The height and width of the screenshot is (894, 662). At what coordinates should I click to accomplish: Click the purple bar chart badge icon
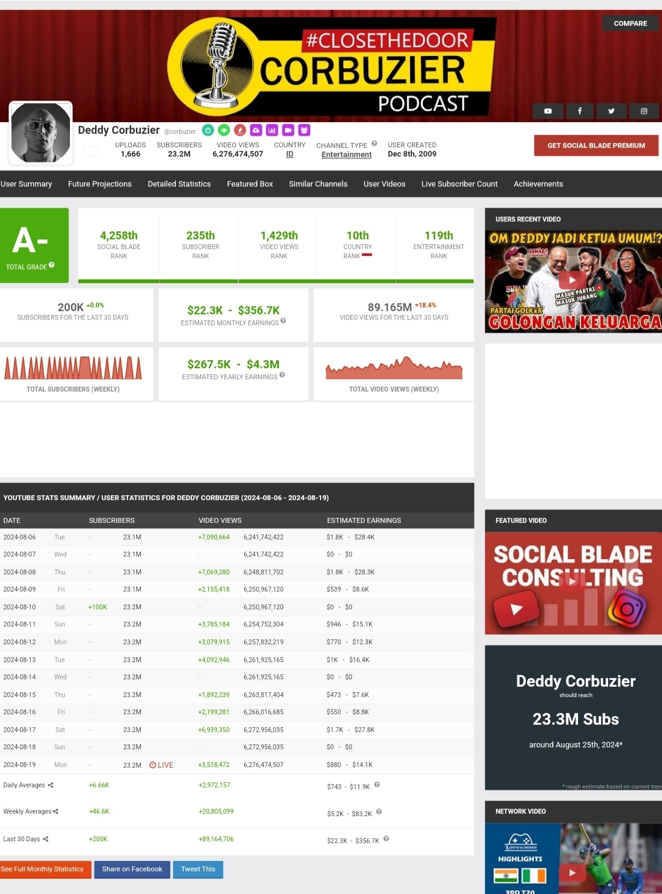coord(272,130)
